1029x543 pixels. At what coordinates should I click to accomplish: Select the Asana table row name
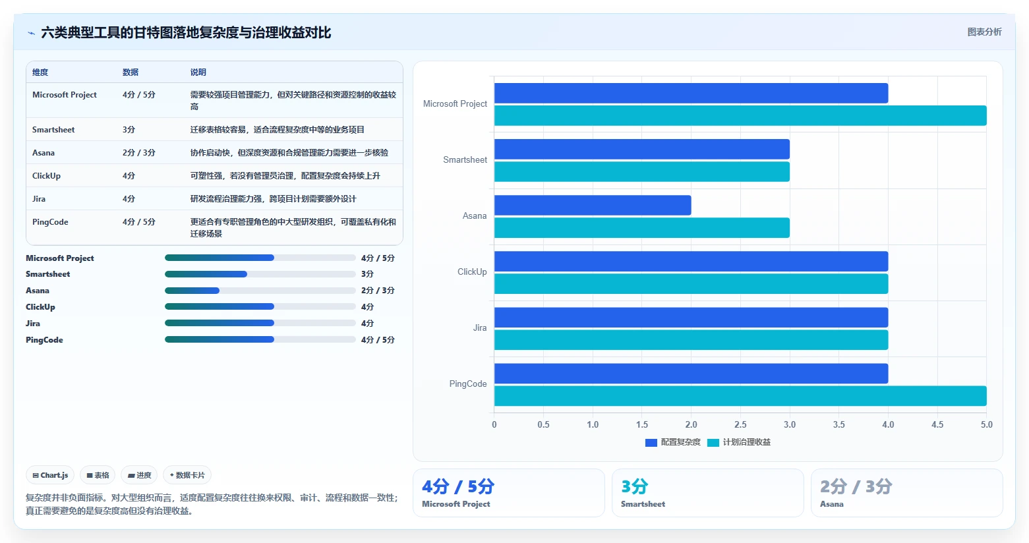coord(44,153)
